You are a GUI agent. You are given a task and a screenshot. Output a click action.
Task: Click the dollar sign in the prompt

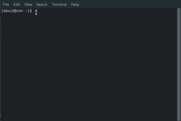click(31, 11)
